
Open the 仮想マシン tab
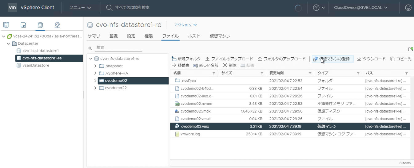point(220,36)
